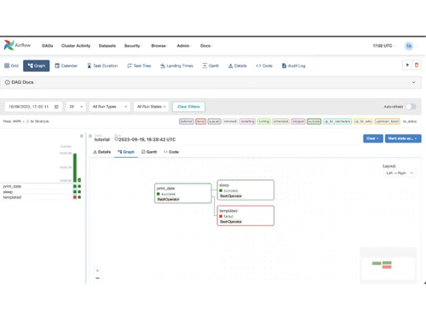426x320 pixels.
Task: Open the Grid view
Action: click(11, 66)
